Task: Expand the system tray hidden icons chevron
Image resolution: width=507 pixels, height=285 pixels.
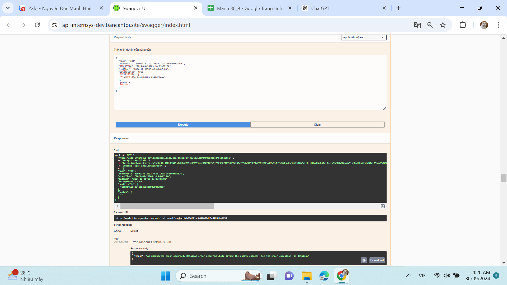Action: point(409,275)
